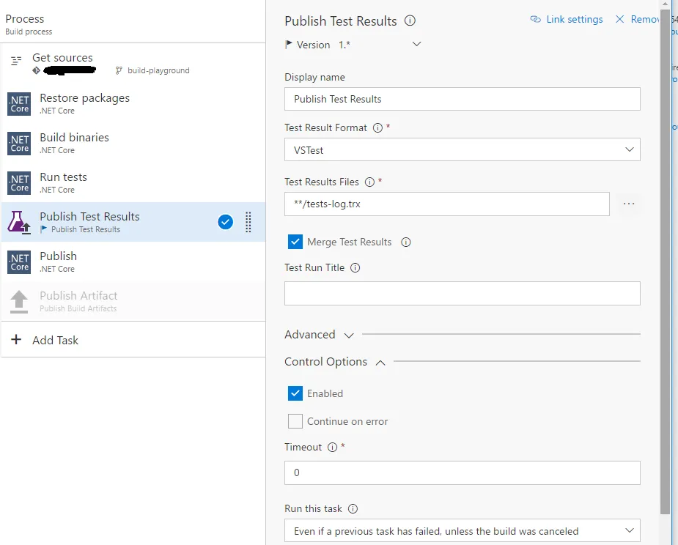Click the info icon next to Merge Test Results

[x=406, y=242]
